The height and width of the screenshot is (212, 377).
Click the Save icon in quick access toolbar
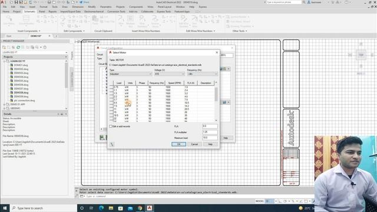(16, 2)
